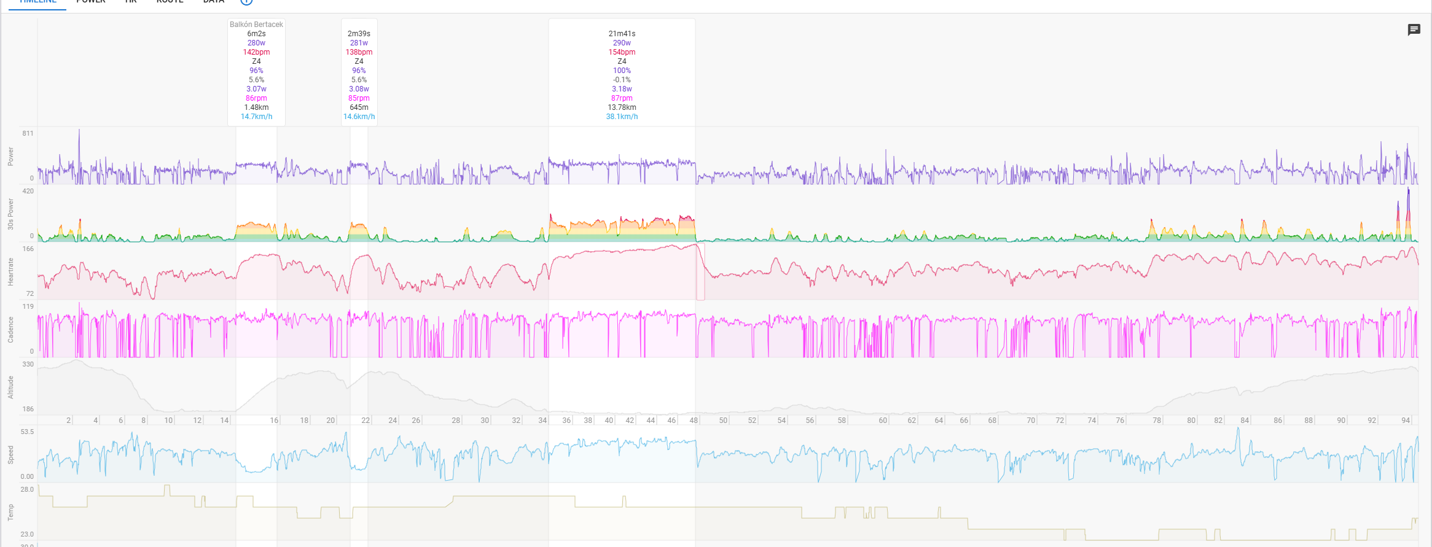Click the 38.1km/h speed value
The image size is (1432, 547).
(x=622, y=117)
